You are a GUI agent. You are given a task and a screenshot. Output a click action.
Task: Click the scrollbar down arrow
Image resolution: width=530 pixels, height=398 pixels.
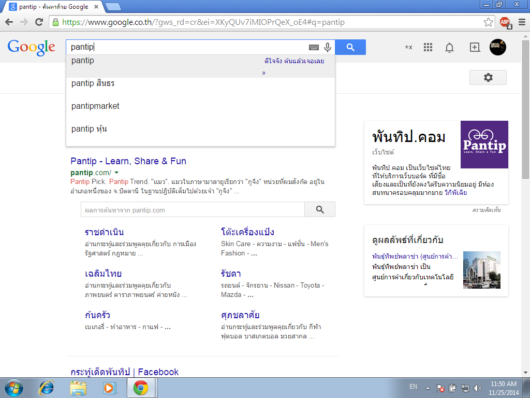coord(526,373)
